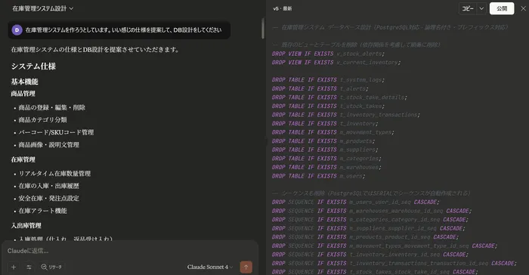
Task: Select the システム仕様 heading text
Action: click(33, 66)
